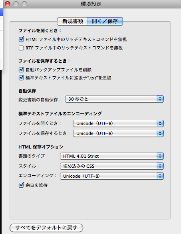Toggle 自動バックアップファイルを削除 checkbox
181x234 pixels.
(x=21, y=69)
